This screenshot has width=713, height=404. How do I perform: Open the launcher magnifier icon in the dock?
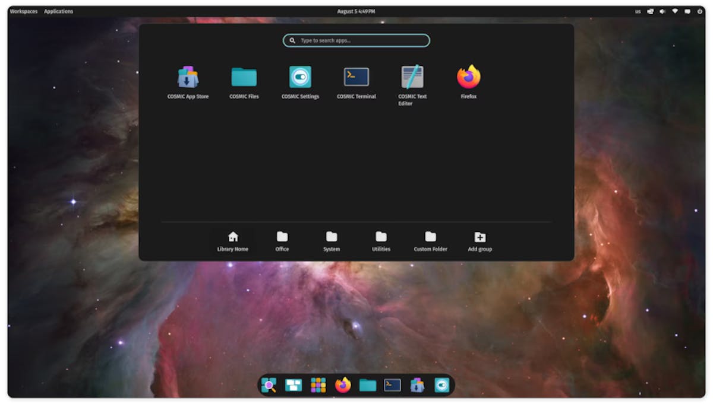(269, 386)
